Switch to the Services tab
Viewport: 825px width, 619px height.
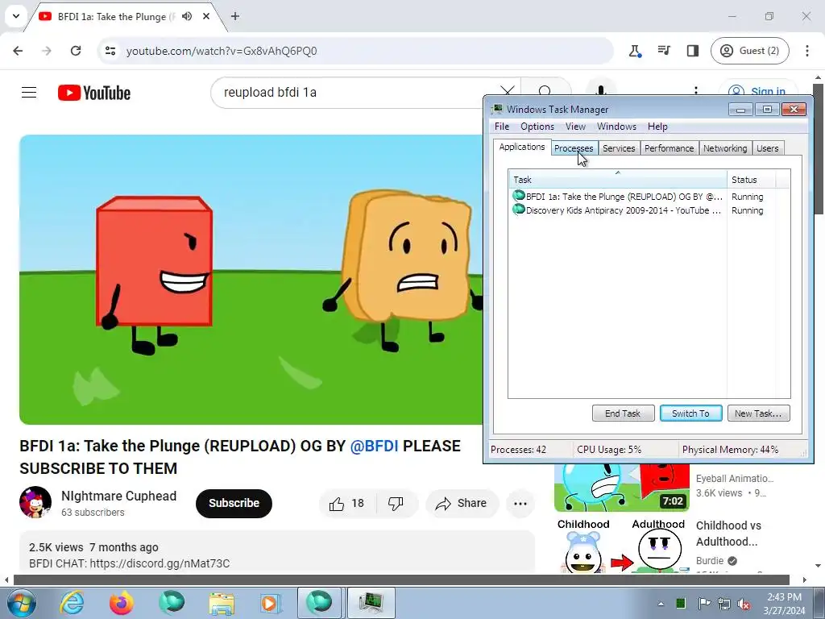pos(619,148)
